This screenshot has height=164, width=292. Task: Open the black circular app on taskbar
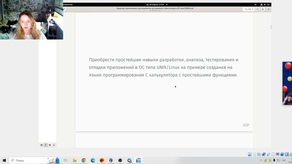pyautogui.click(x=120, y=160)
